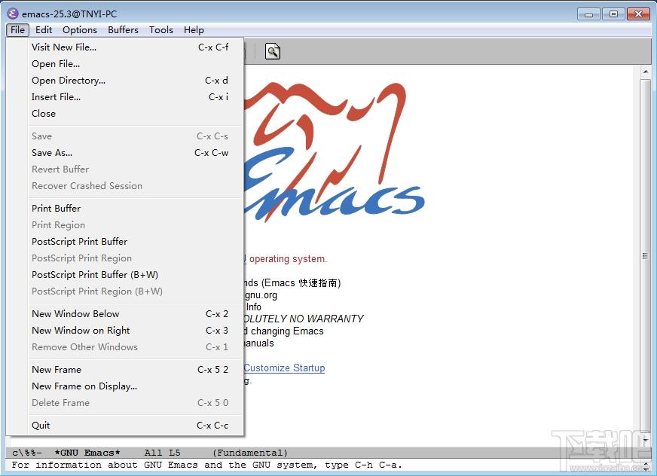Click the (Fundamental) mode indicator
The image size is (657, 476).
tap(250, 453)
